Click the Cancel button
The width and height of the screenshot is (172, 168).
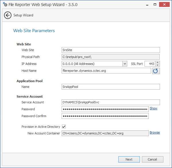click(x=153, y=159)
